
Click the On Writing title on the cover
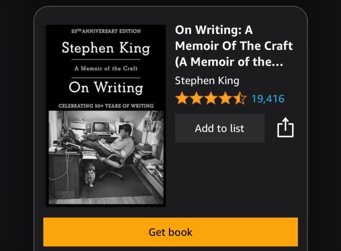coord(106,88)
